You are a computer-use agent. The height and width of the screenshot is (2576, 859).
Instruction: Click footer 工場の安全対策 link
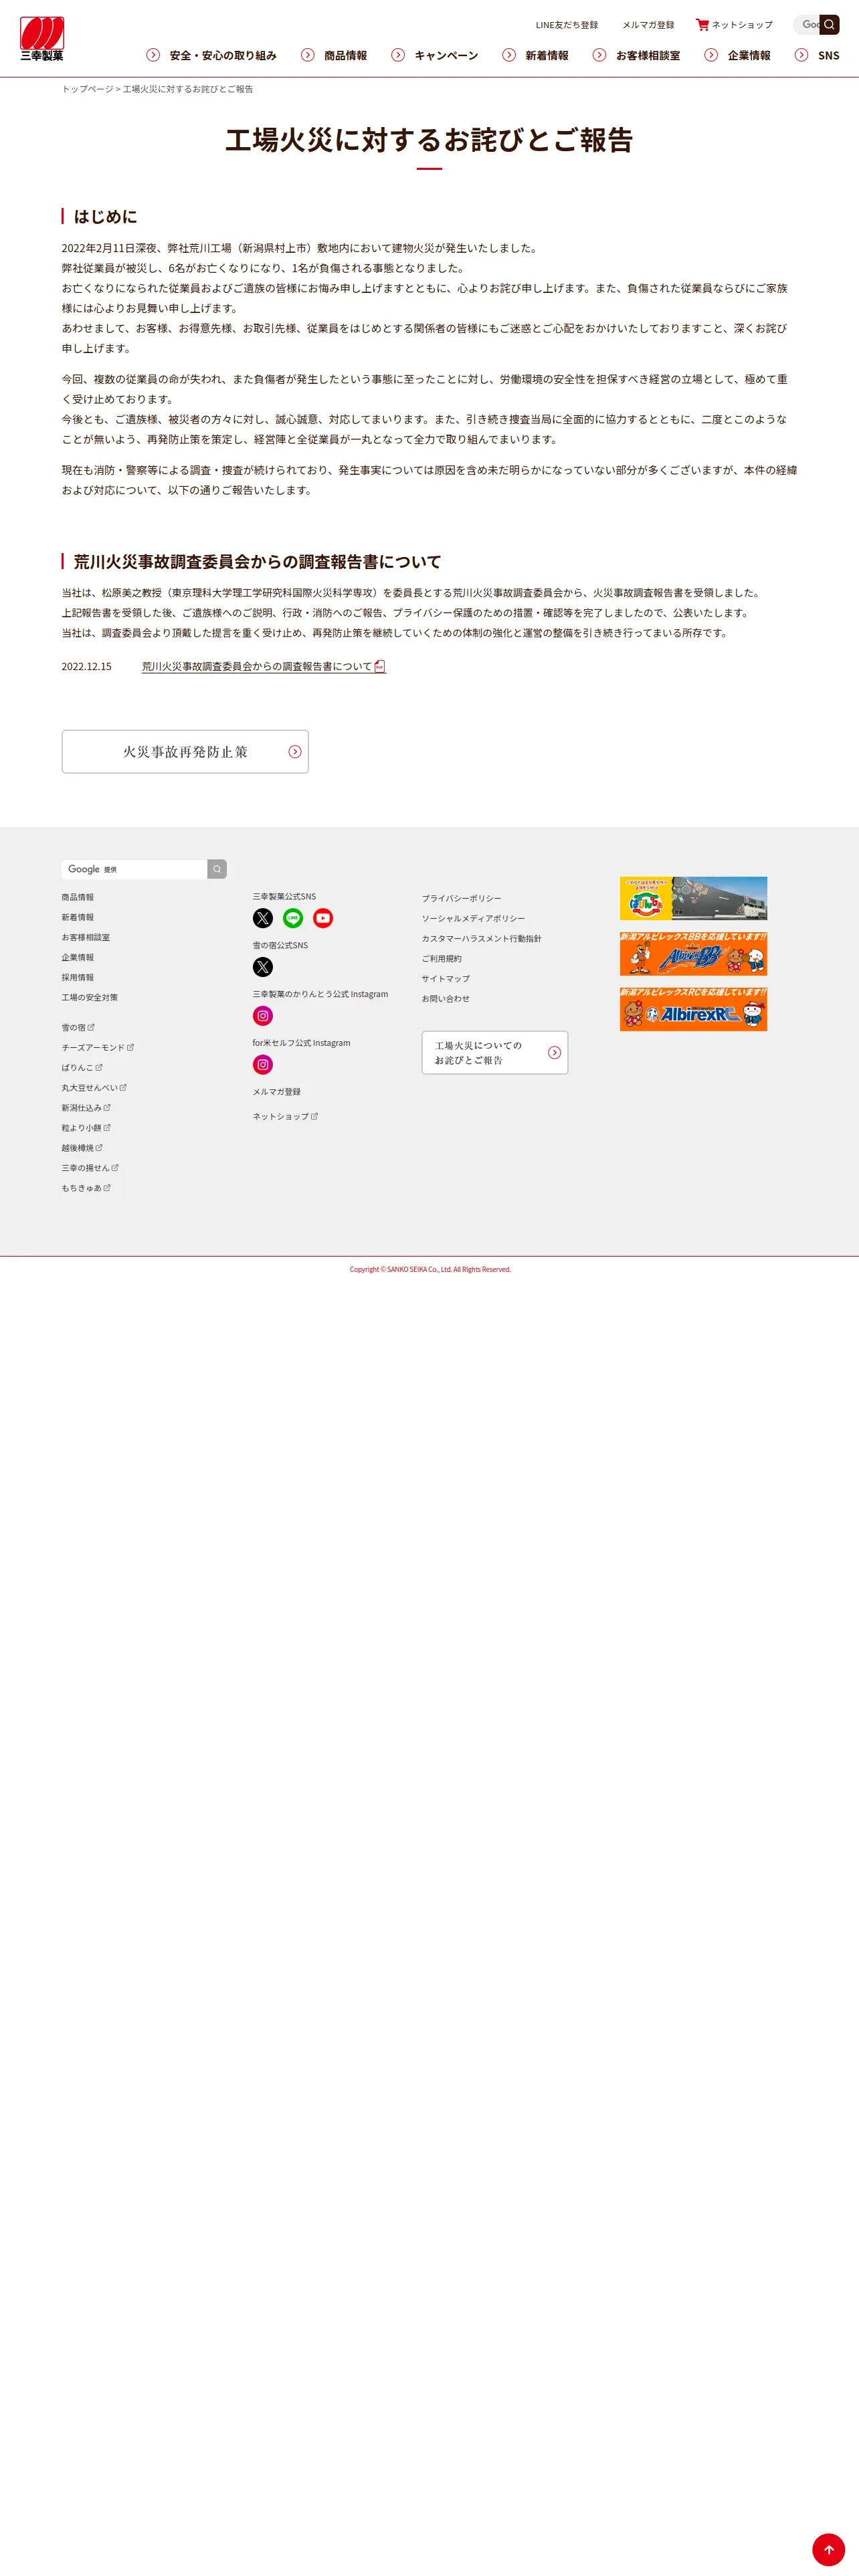click(89, 997)
